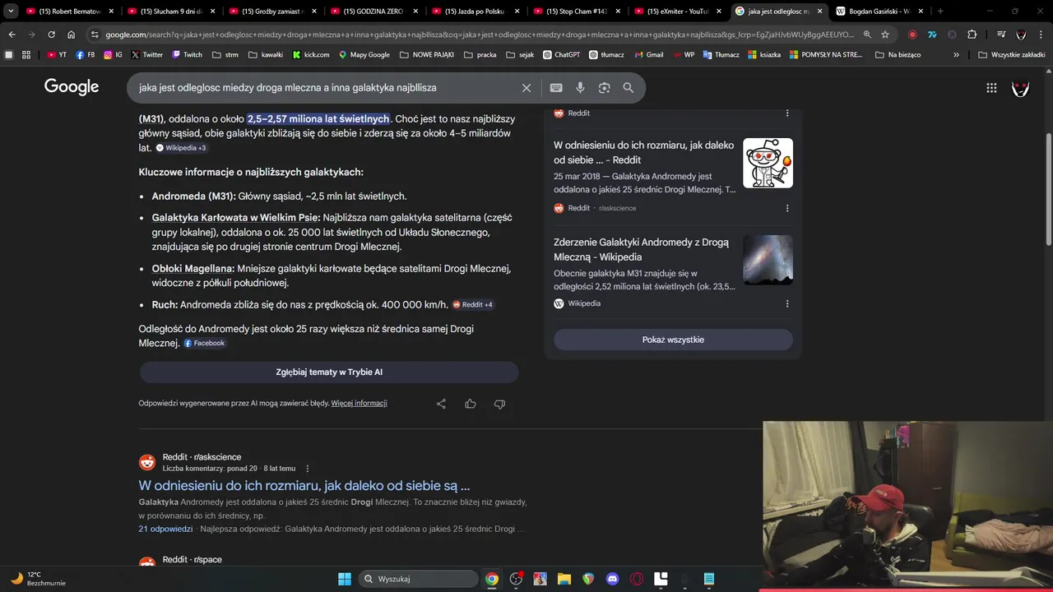Start voice search with the microphone icon
Image resolution: width=1053 pixels, height=592 pixels.
pos(580,88)
